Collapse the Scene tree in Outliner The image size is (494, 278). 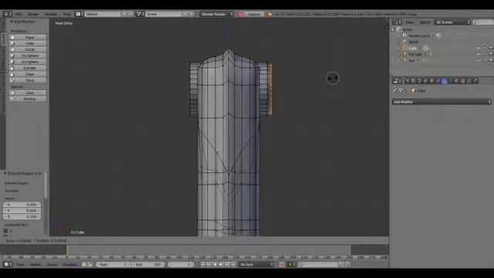pyautogui.click(x=393, y=29)
